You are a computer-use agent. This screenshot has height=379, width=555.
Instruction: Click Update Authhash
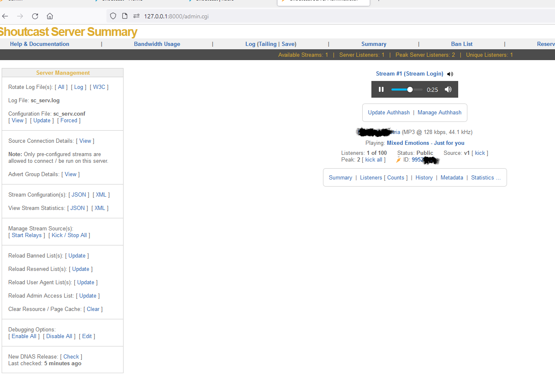(389, 112)
